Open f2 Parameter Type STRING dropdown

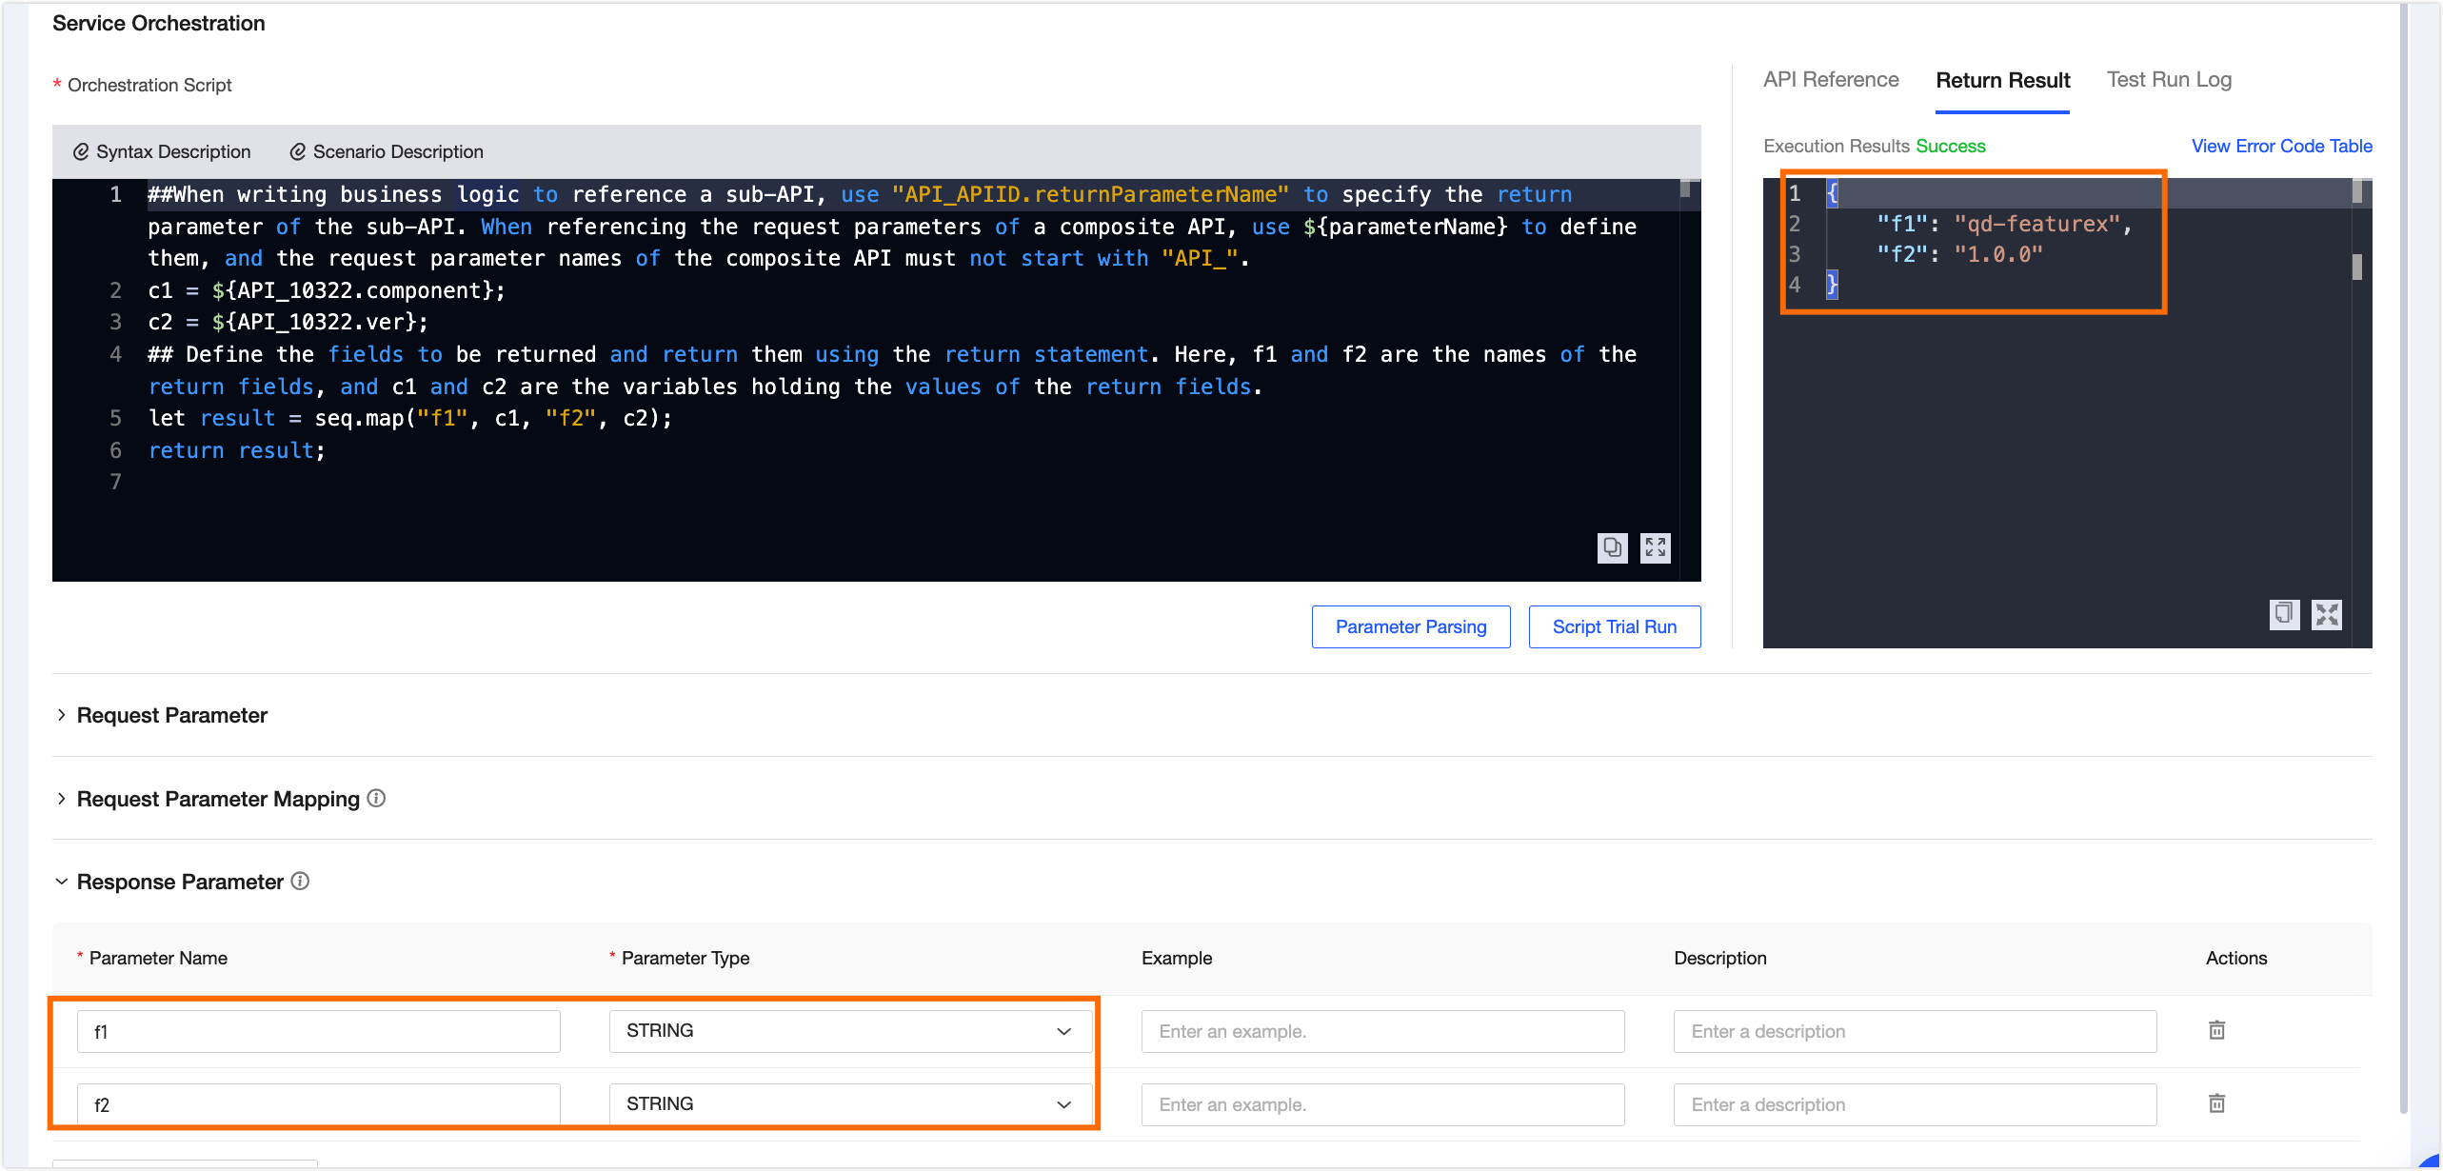click(x=849, y=1104)
